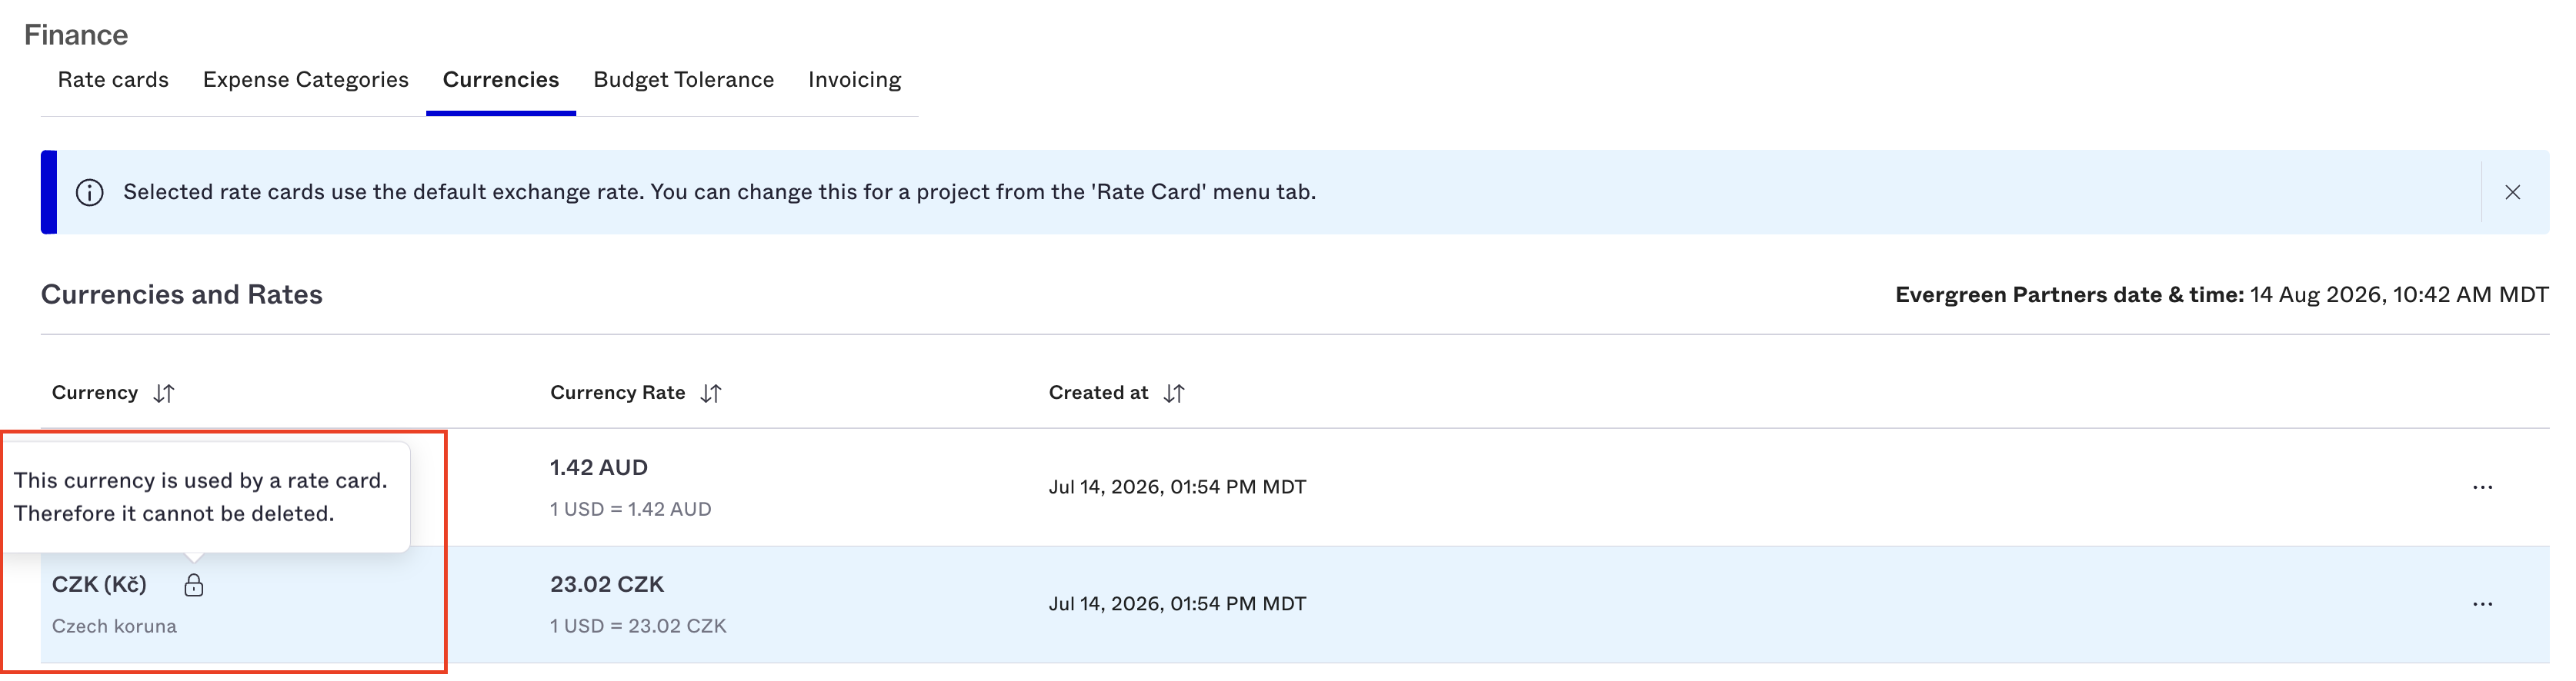Go to the Budget Tolerance tab
This screenshot has width=2576, height=681.
[684, 80]
